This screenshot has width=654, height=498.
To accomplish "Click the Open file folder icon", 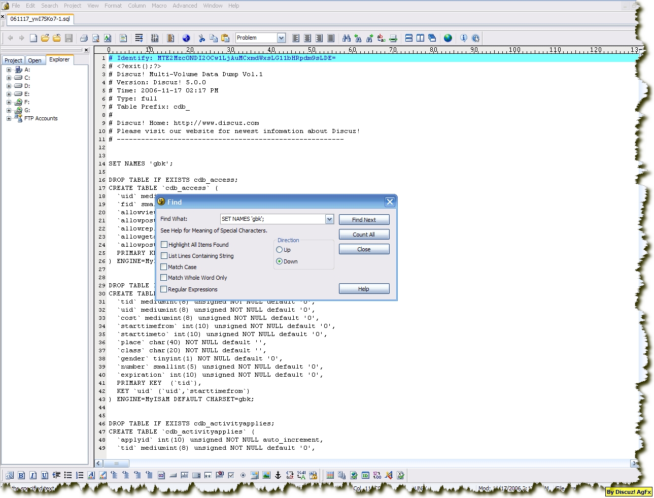I will [x=45, y=38].
